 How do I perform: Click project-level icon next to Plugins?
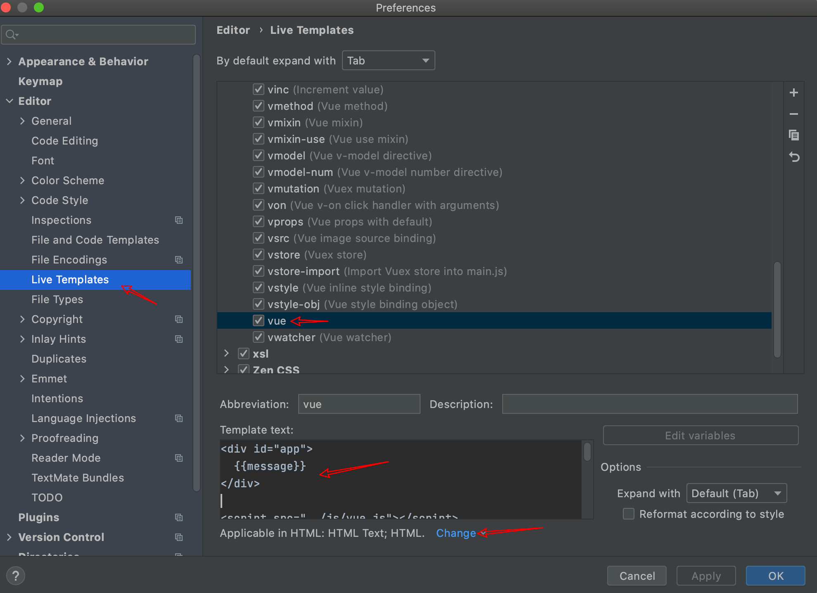pyautogui.click(x=179, y=517)
